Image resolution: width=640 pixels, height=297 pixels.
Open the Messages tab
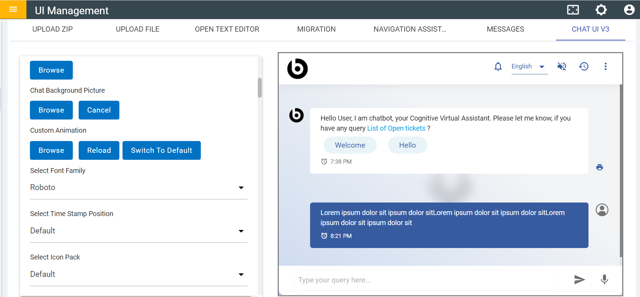tap(505, 29)
